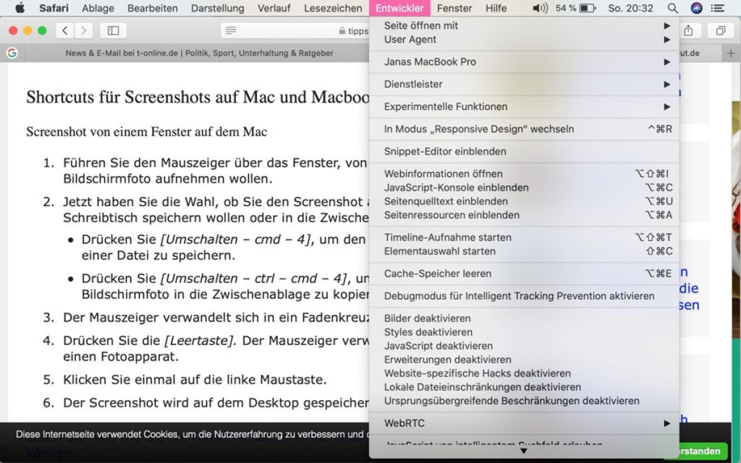Expand the User Agent submenu
The width and height of the screenshot is (741, 463).
click(524, 39)
